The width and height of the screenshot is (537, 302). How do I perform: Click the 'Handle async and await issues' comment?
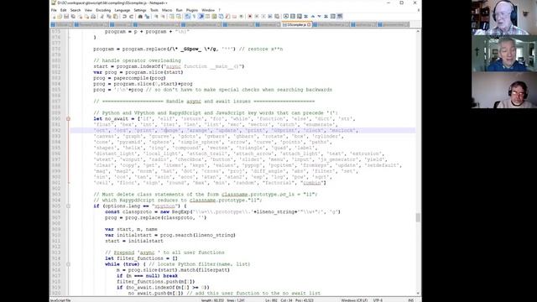204,102
